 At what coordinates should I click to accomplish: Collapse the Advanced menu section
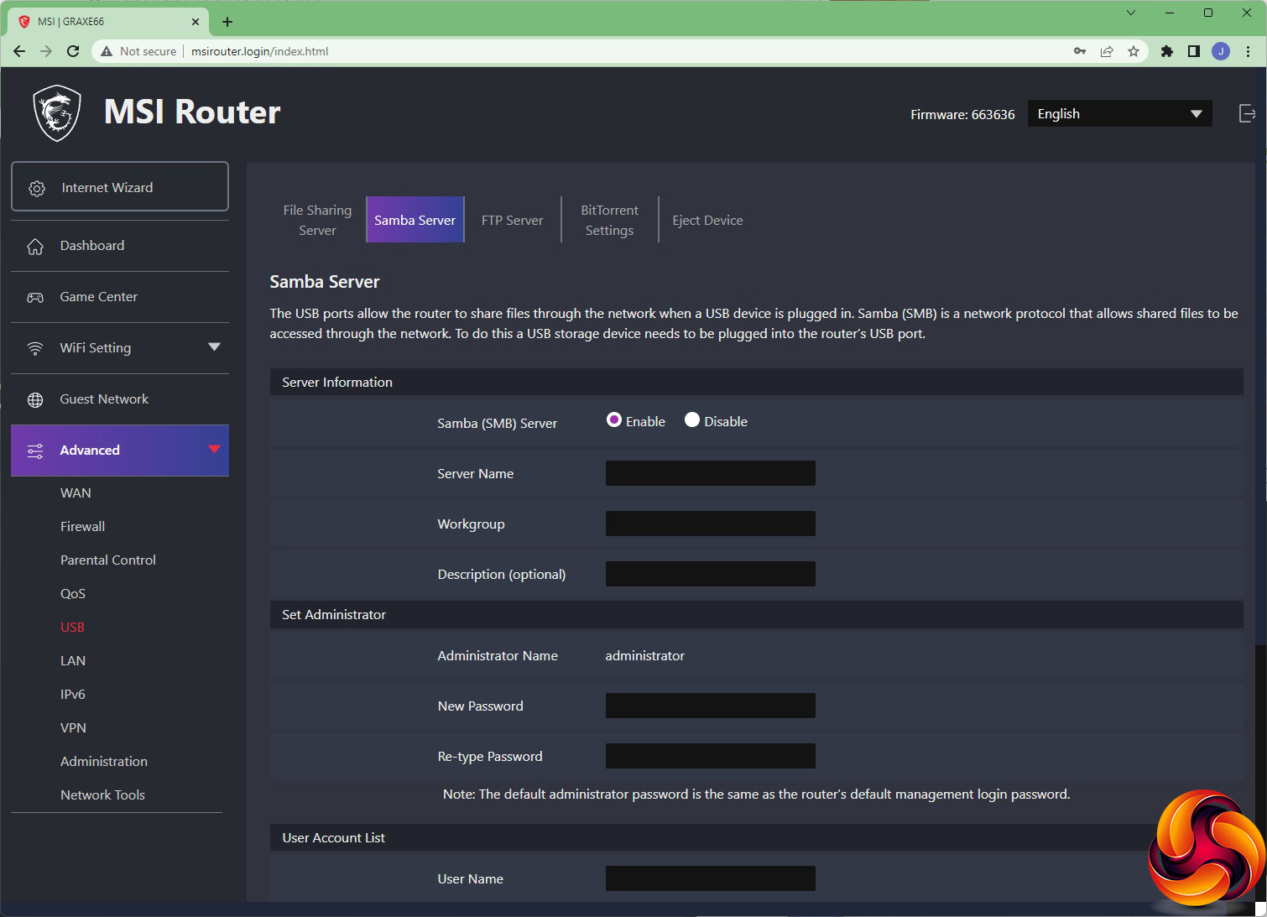point(214,450)
